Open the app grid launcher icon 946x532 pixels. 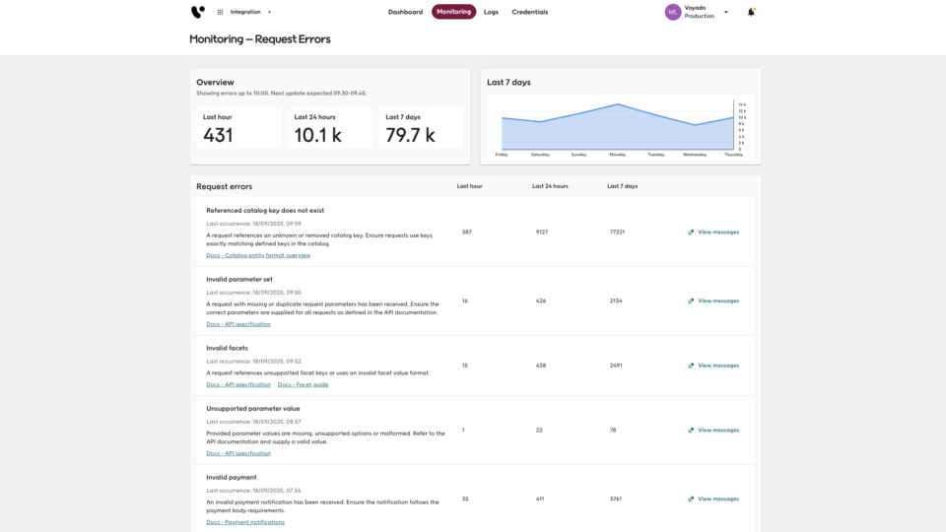220,12
